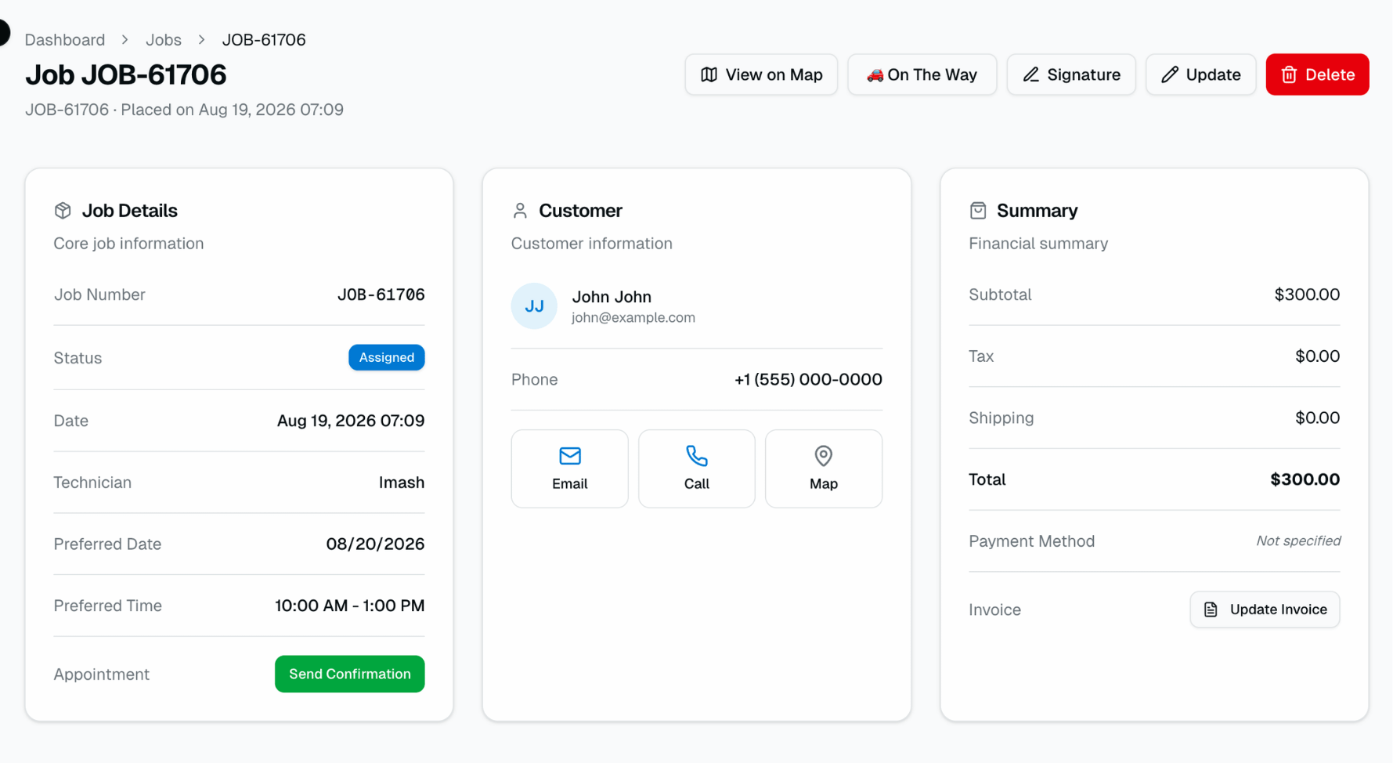This screenshot has height=763, width=1393.
Task: Click the email john@example.com
Action: (x=633, y=317)
